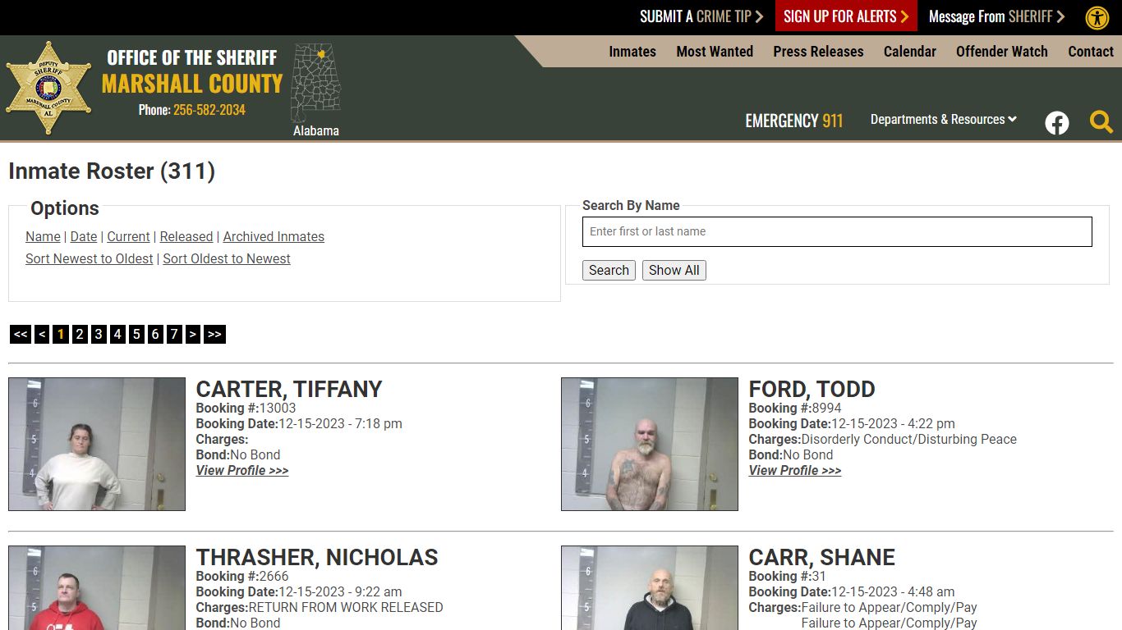Click the yellow search magnifier icon
Screen dimensions: 1122x630
coord(1101,122)
